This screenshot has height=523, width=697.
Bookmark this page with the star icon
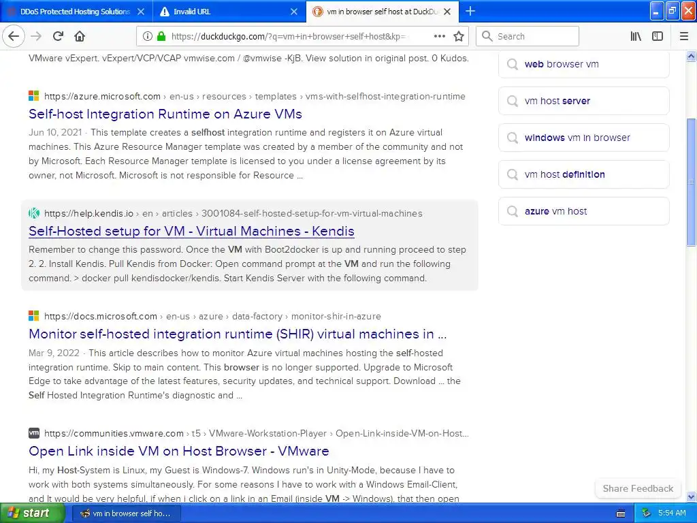click(x=459, y=37)
